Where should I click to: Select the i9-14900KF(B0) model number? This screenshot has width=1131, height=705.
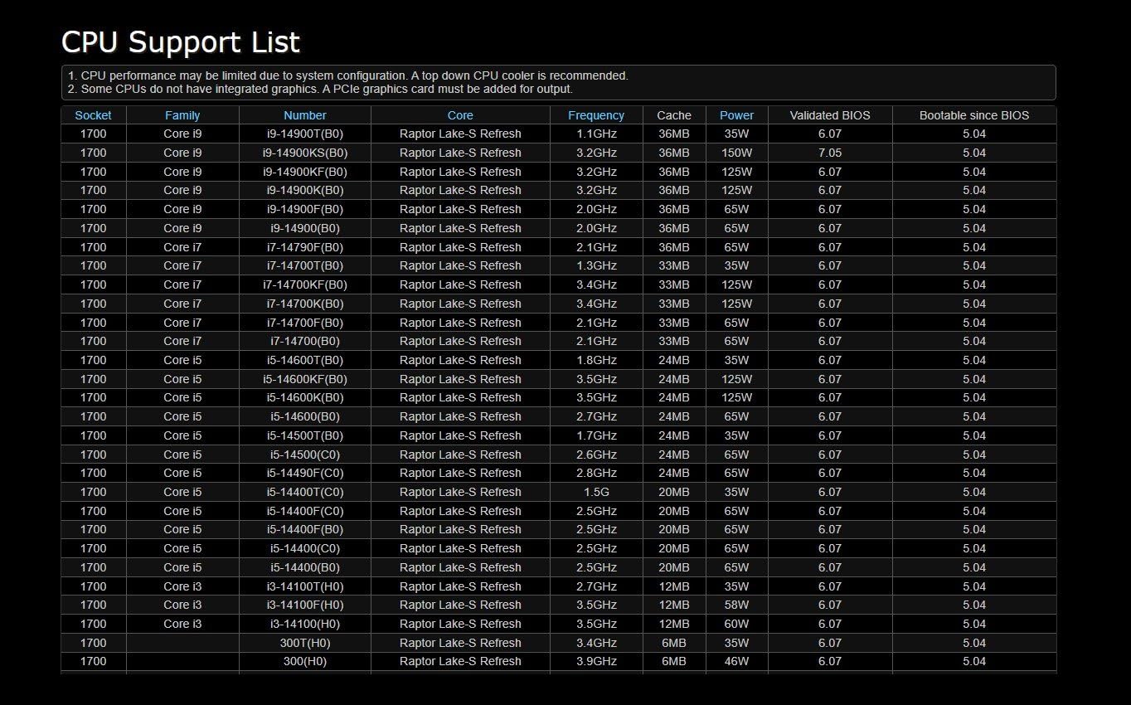[x=305, y=172]
